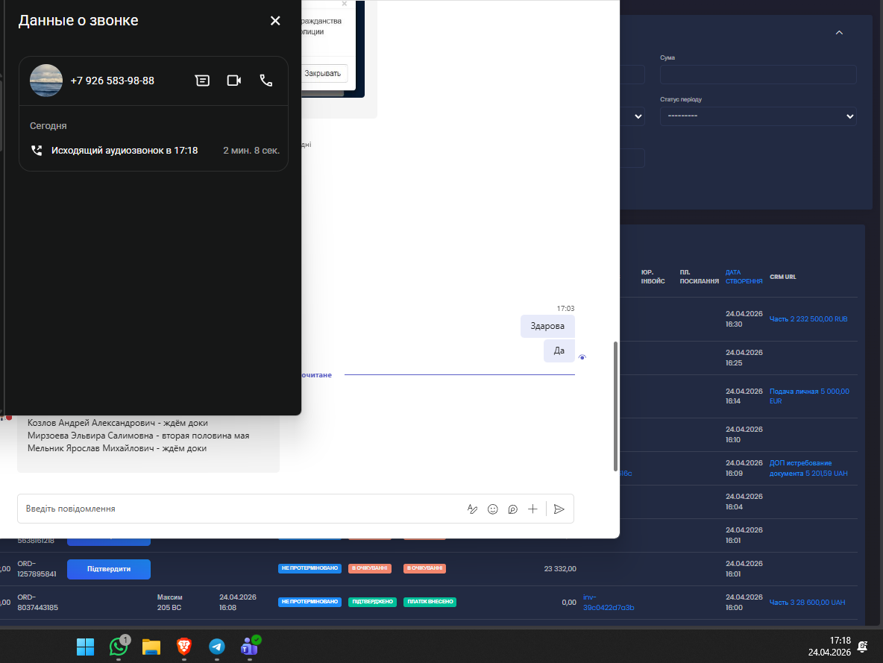The height and width of the screenshot is (663, 883).
Task: Click Підтвердити for ORD-1257895841
Action: (x=109, y=569)
